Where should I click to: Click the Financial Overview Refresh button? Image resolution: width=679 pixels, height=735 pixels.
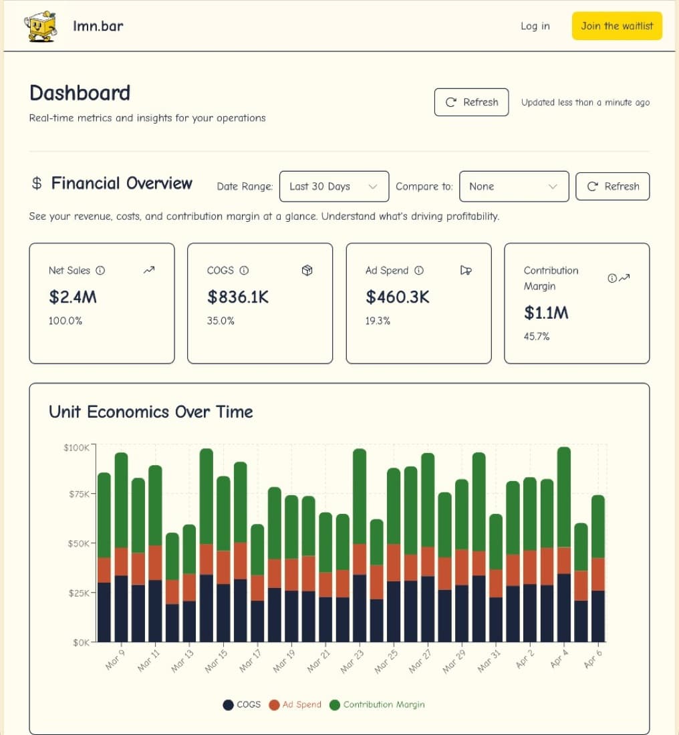coord(612,186)
